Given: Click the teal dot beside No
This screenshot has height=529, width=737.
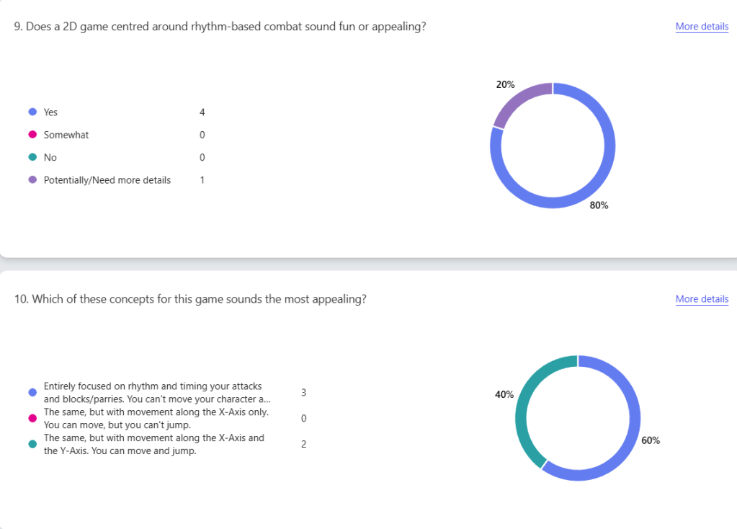Looking at the screenshot, I should click(x=32, y=157).
